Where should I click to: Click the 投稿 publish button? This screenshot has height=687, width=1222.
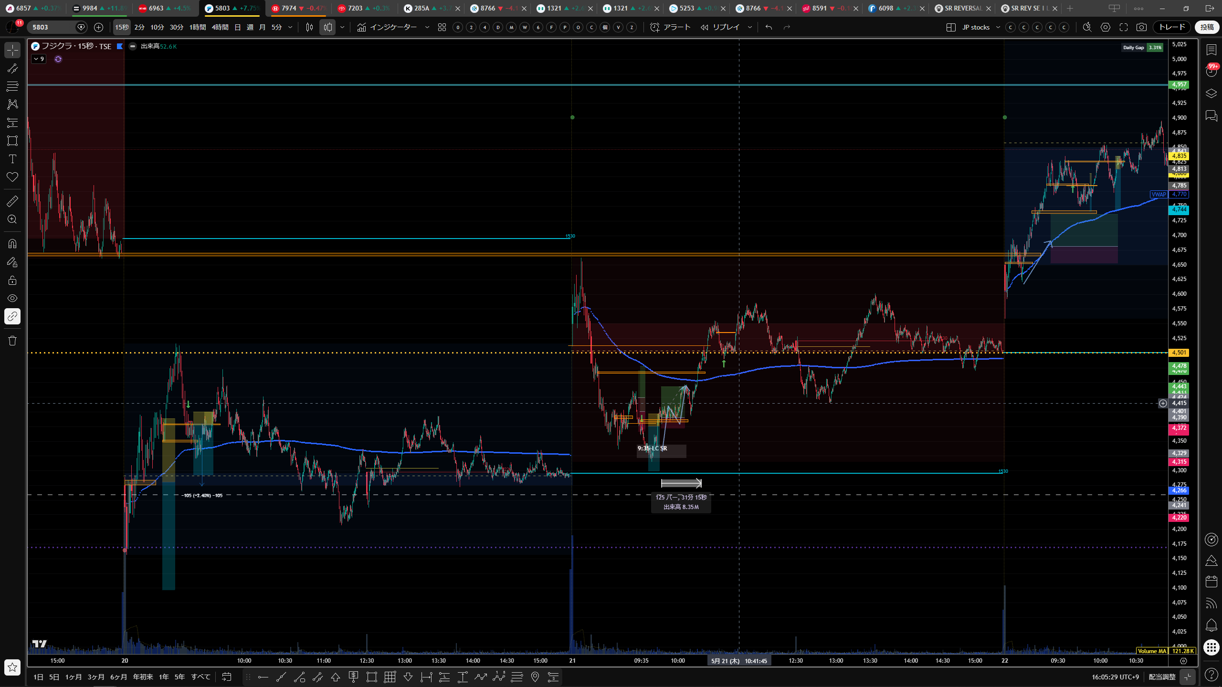(1207, 27)
